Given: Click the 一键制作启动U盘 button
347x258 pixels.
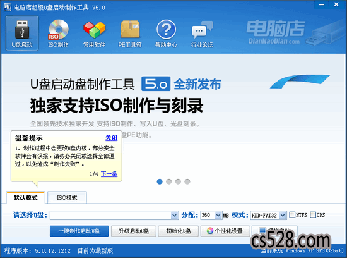Looking at the screenshot, I should 79,231.
